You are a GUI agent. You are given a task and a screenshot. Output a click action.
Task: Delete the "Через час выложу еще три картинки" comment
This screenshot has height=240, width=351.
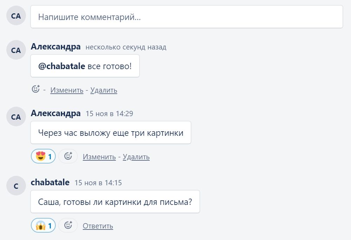[136, 157]
